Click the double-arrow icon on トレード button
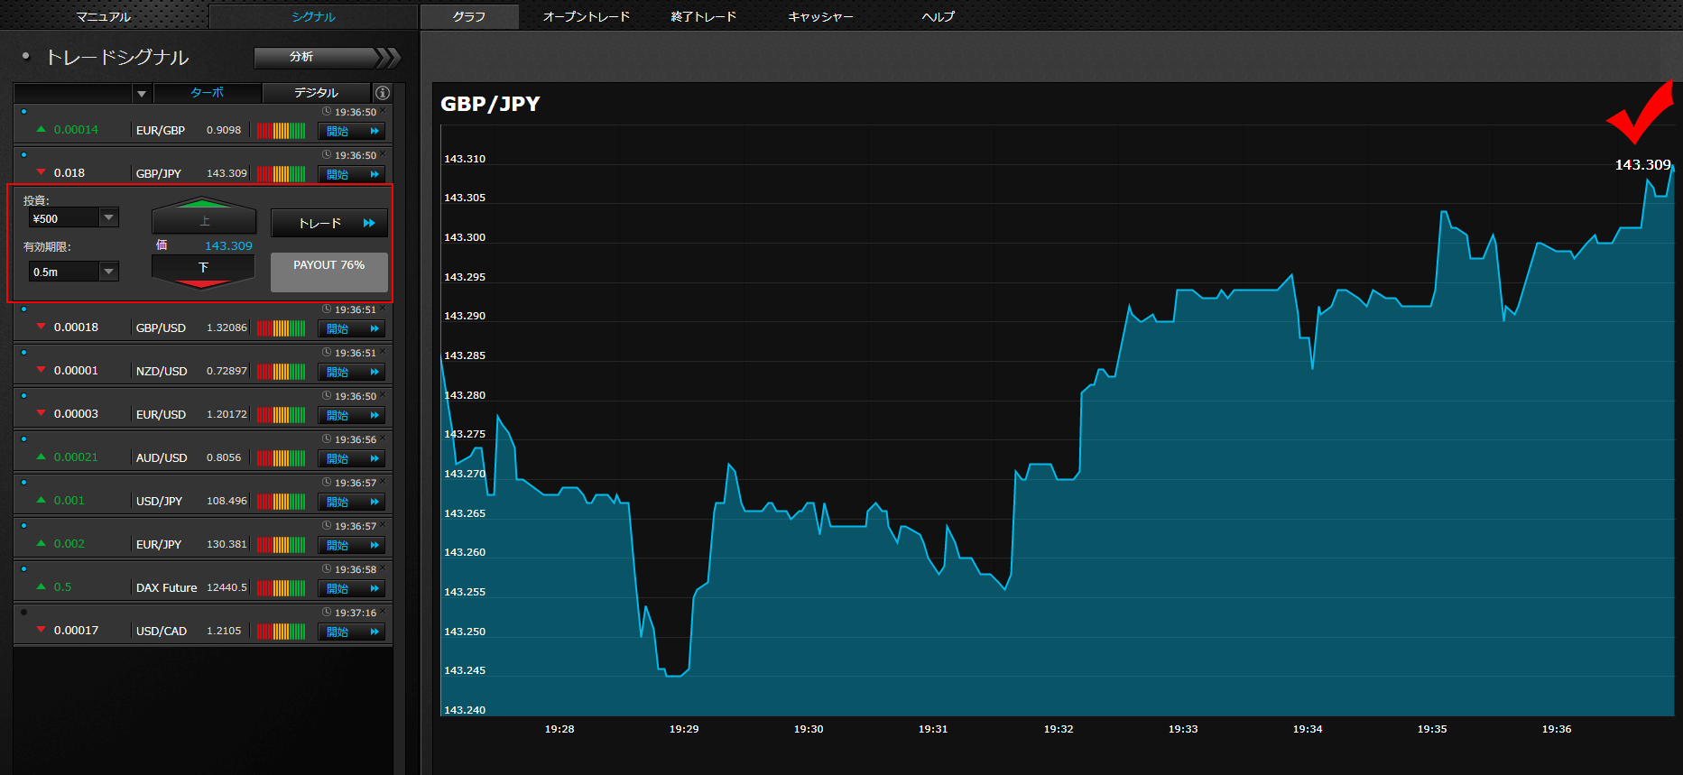The width and height of the screenshot is (1683, 775). point(369,223)
